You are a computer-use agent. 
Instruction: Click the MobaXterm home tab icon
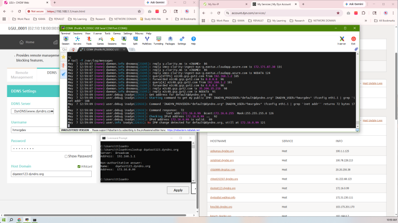(74, 50)
